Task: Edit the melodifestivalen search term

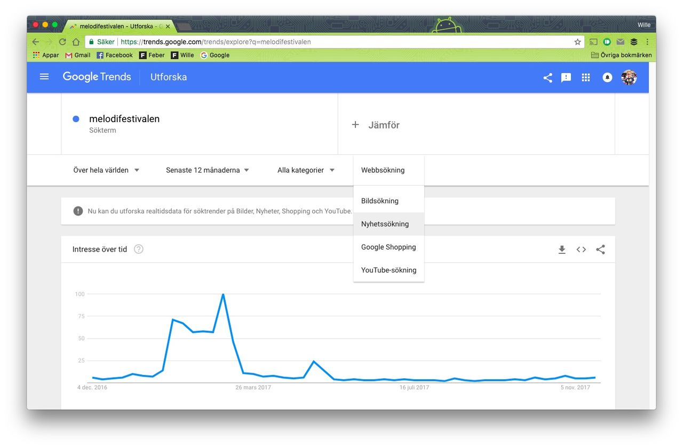Action: 124,119
